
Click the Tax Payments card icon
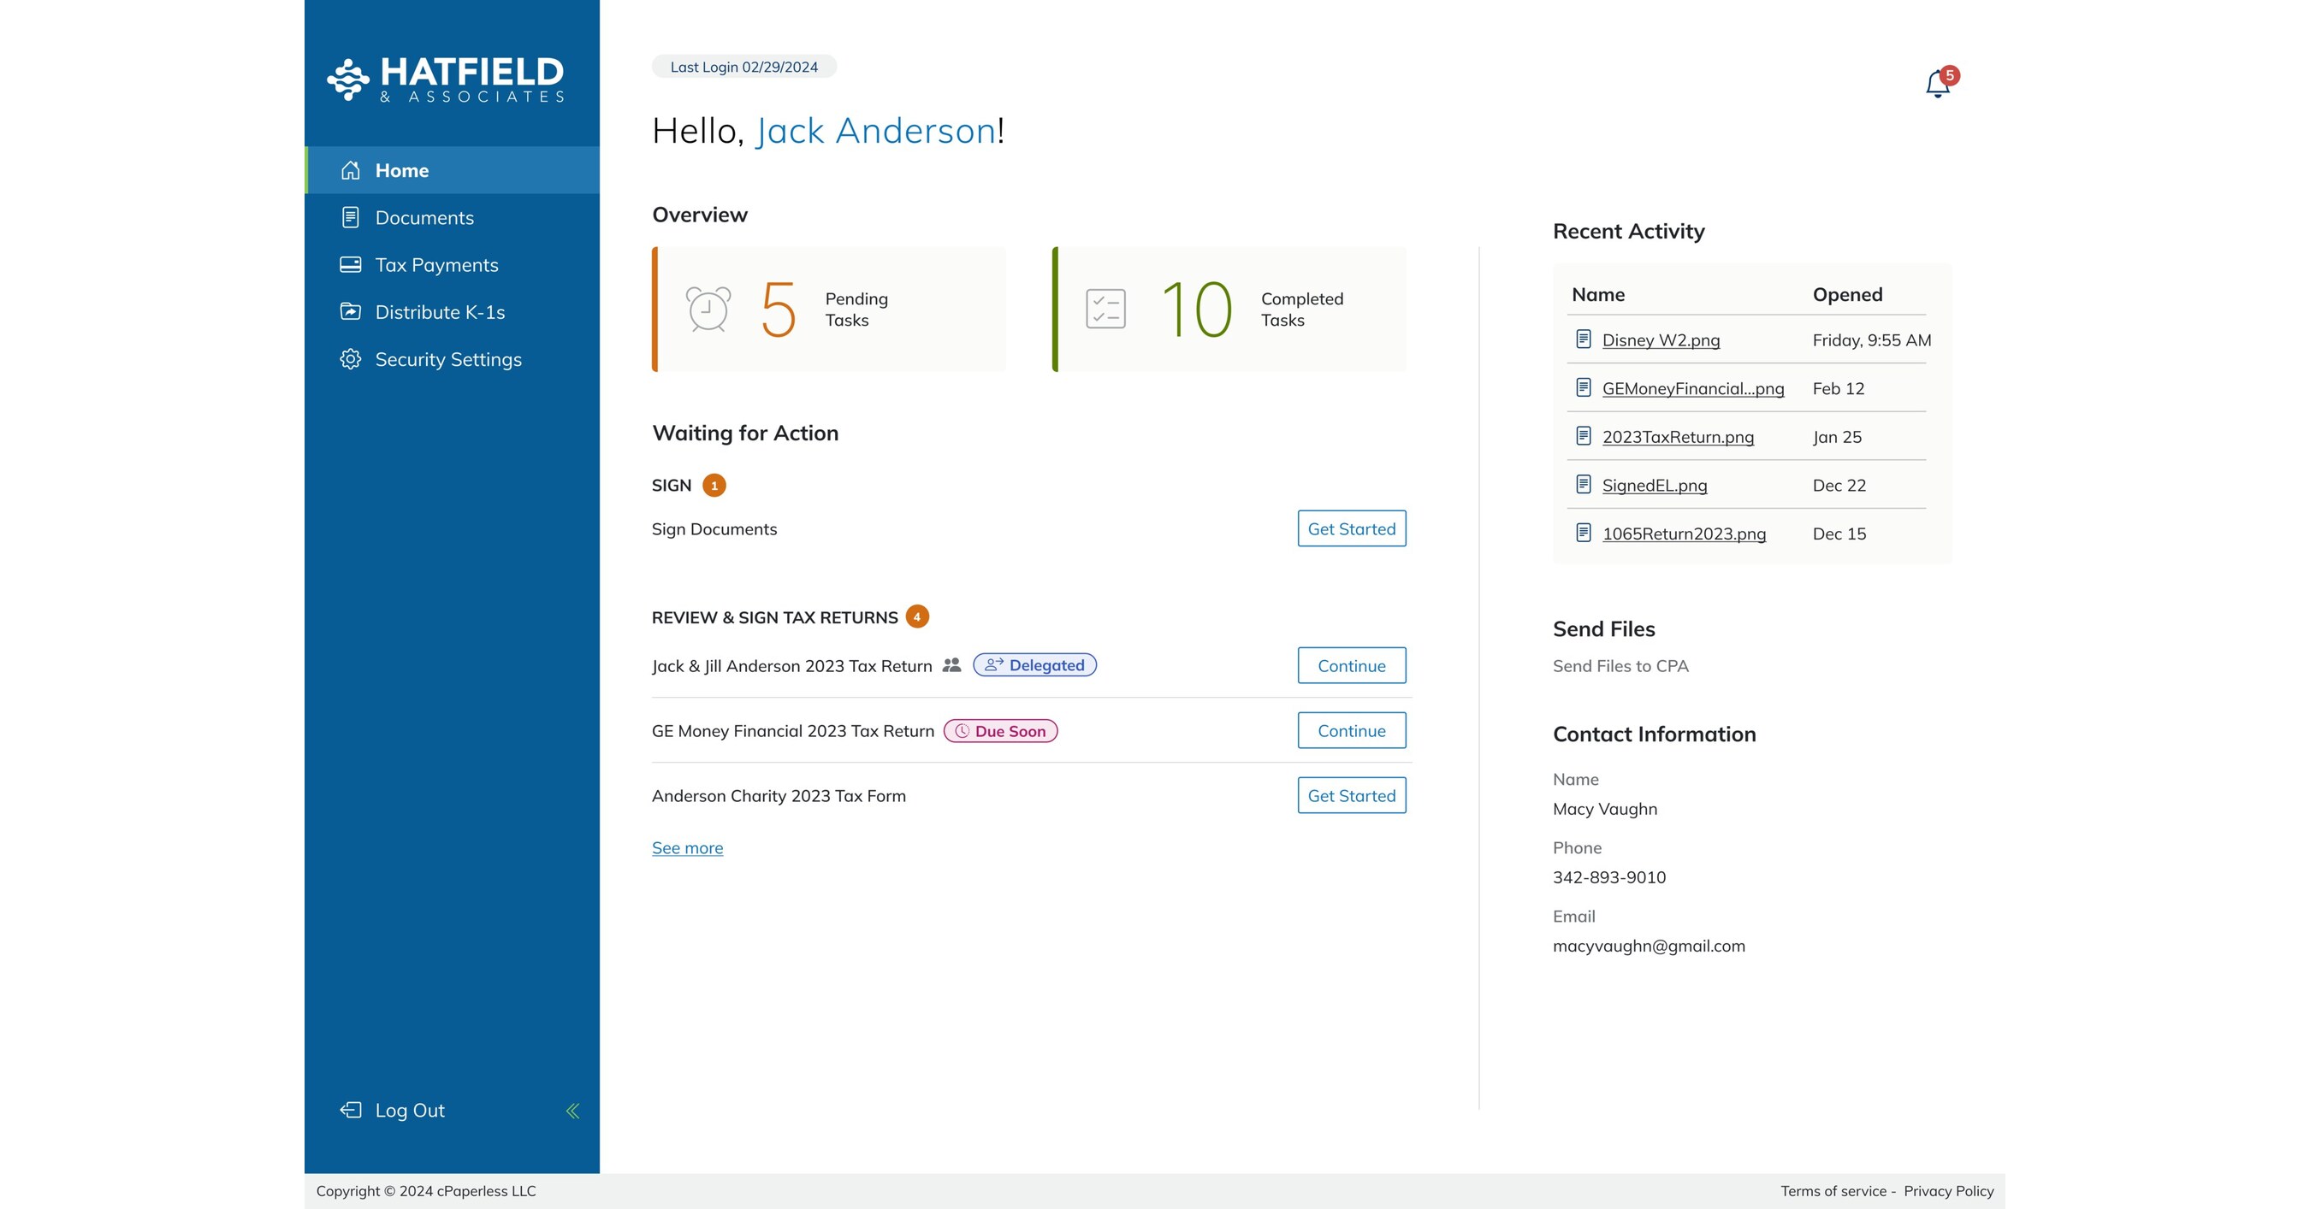point(351,264)
